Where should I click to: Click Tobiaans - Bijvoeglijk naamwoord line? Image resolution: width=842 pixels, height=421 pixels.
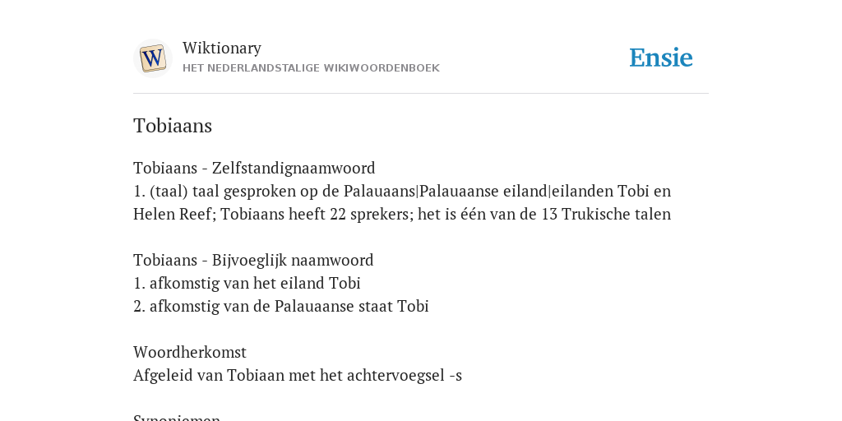click(253, 261)
